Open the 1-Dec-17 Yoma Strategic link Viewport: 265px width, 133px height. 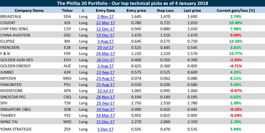105,129
